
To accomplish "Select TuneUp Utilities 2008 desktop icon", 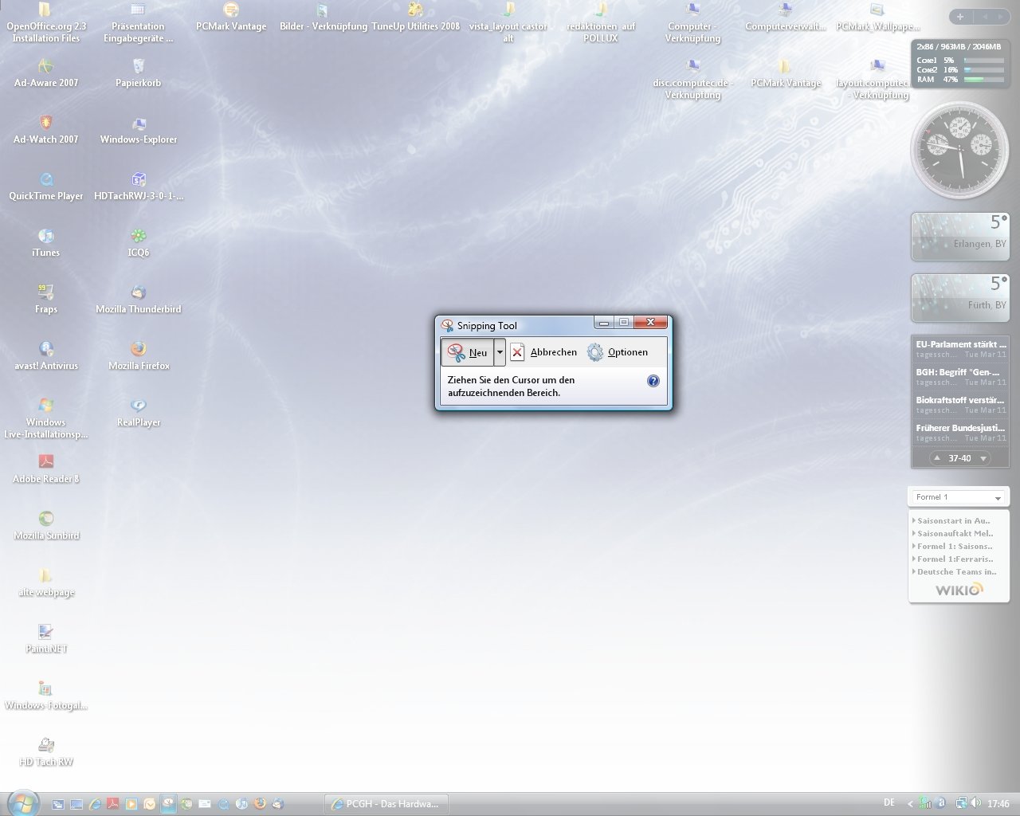I will tap(416, 16).
